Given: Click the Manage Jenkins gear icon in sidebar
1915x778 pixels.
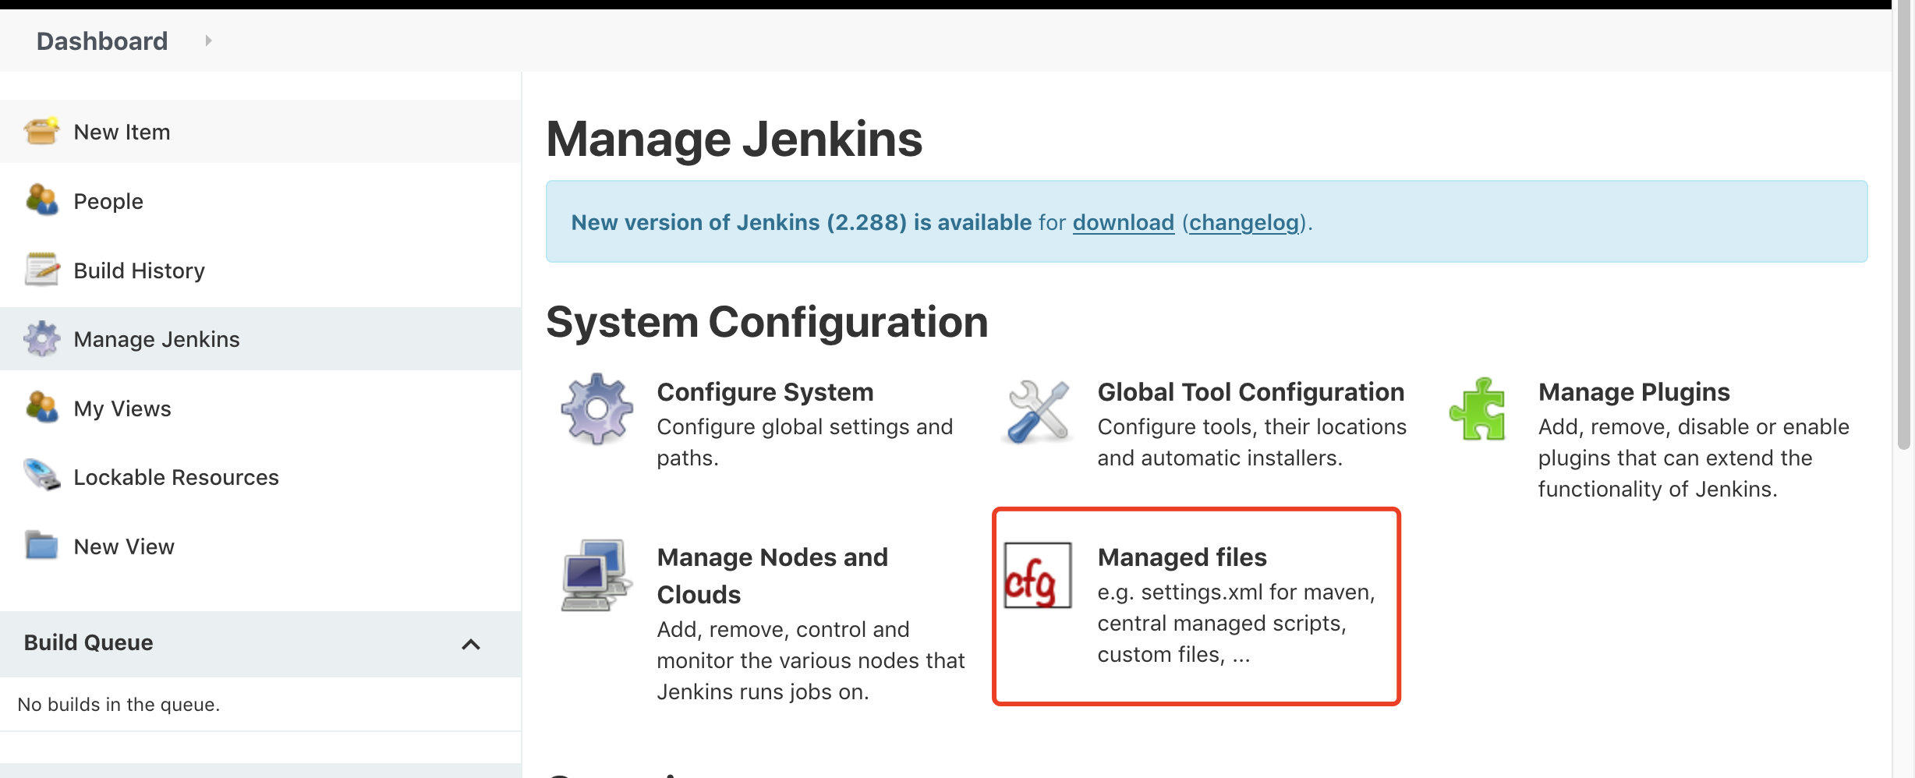Looking at the screenshot, I should [42, 338].
